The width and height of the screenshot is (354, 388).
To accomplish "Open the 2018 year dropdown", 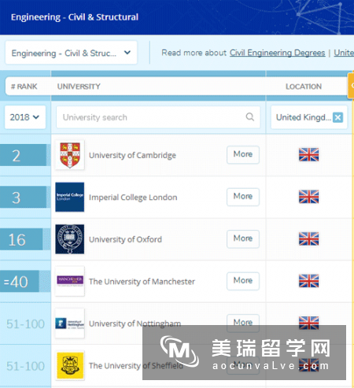I will [x=25, y=117].
